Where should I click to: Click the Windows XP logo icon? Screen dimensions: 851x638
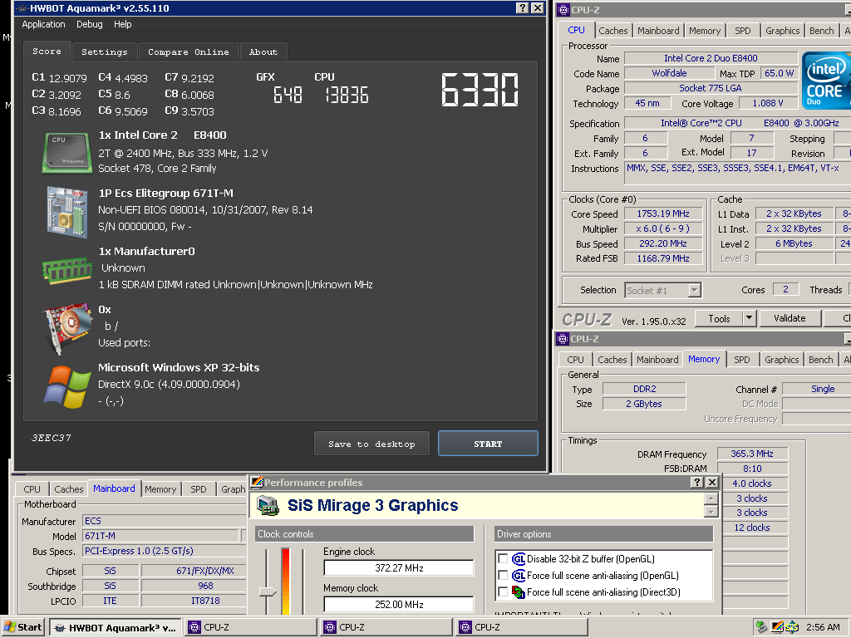coord(67,387)
